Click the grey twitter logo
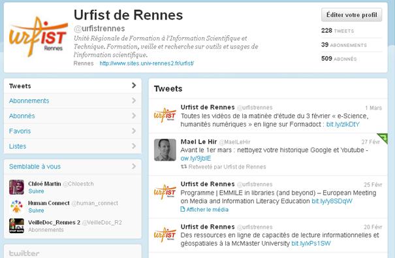The width and height of the screenshot is (395, 258). click(24, 253)
